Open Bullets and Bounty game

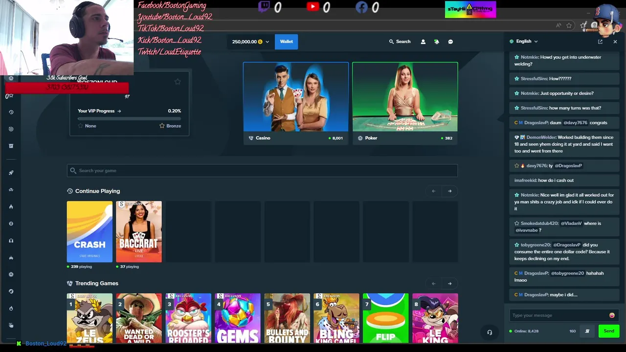point(287,318)
